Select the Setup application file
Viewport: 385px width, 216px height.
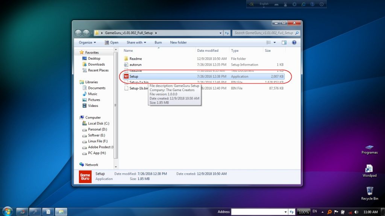pyautogui.click(x=204, y=76)
